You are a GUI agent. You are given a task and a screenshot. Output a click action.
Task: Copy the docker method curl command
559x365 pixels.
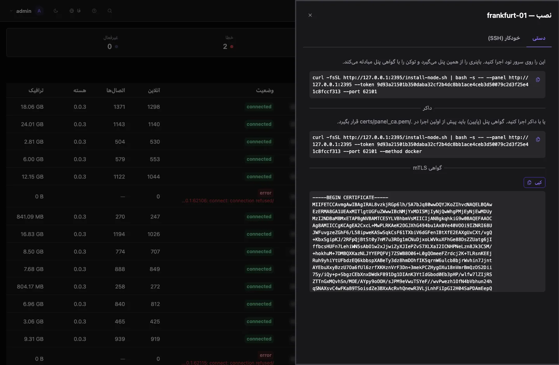[x=538, y=139]
